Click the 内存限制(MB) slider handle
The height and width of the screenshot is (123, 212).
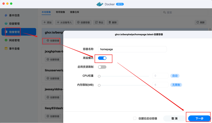(x=99, y=85)
